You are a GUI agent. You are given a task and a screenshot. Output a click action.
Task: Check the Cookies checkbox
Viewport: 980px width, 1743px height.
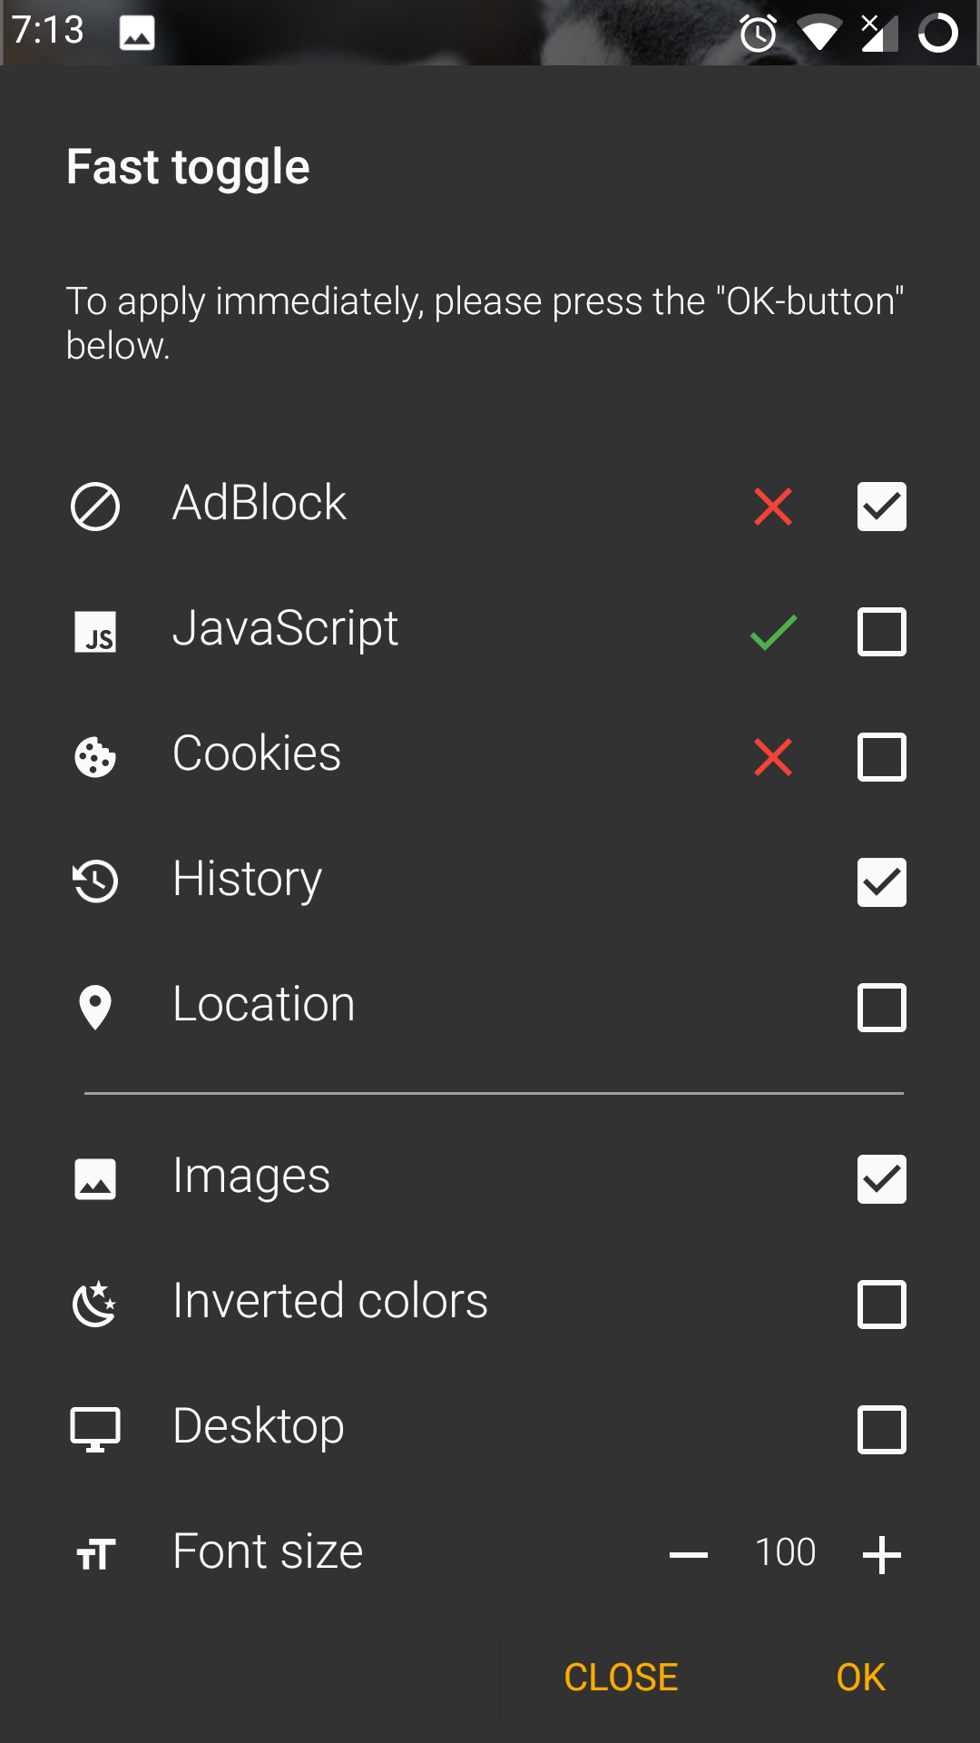tap(882, 757)
